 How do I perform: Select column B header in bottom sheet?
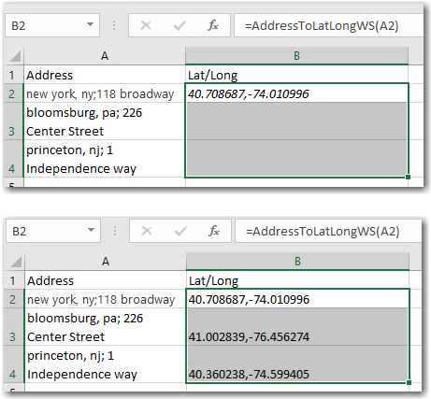[x=297, y=262]
